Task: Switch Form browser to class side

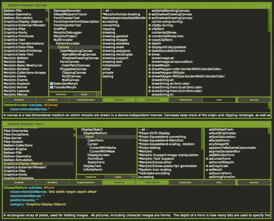Action: click(118, 177)
